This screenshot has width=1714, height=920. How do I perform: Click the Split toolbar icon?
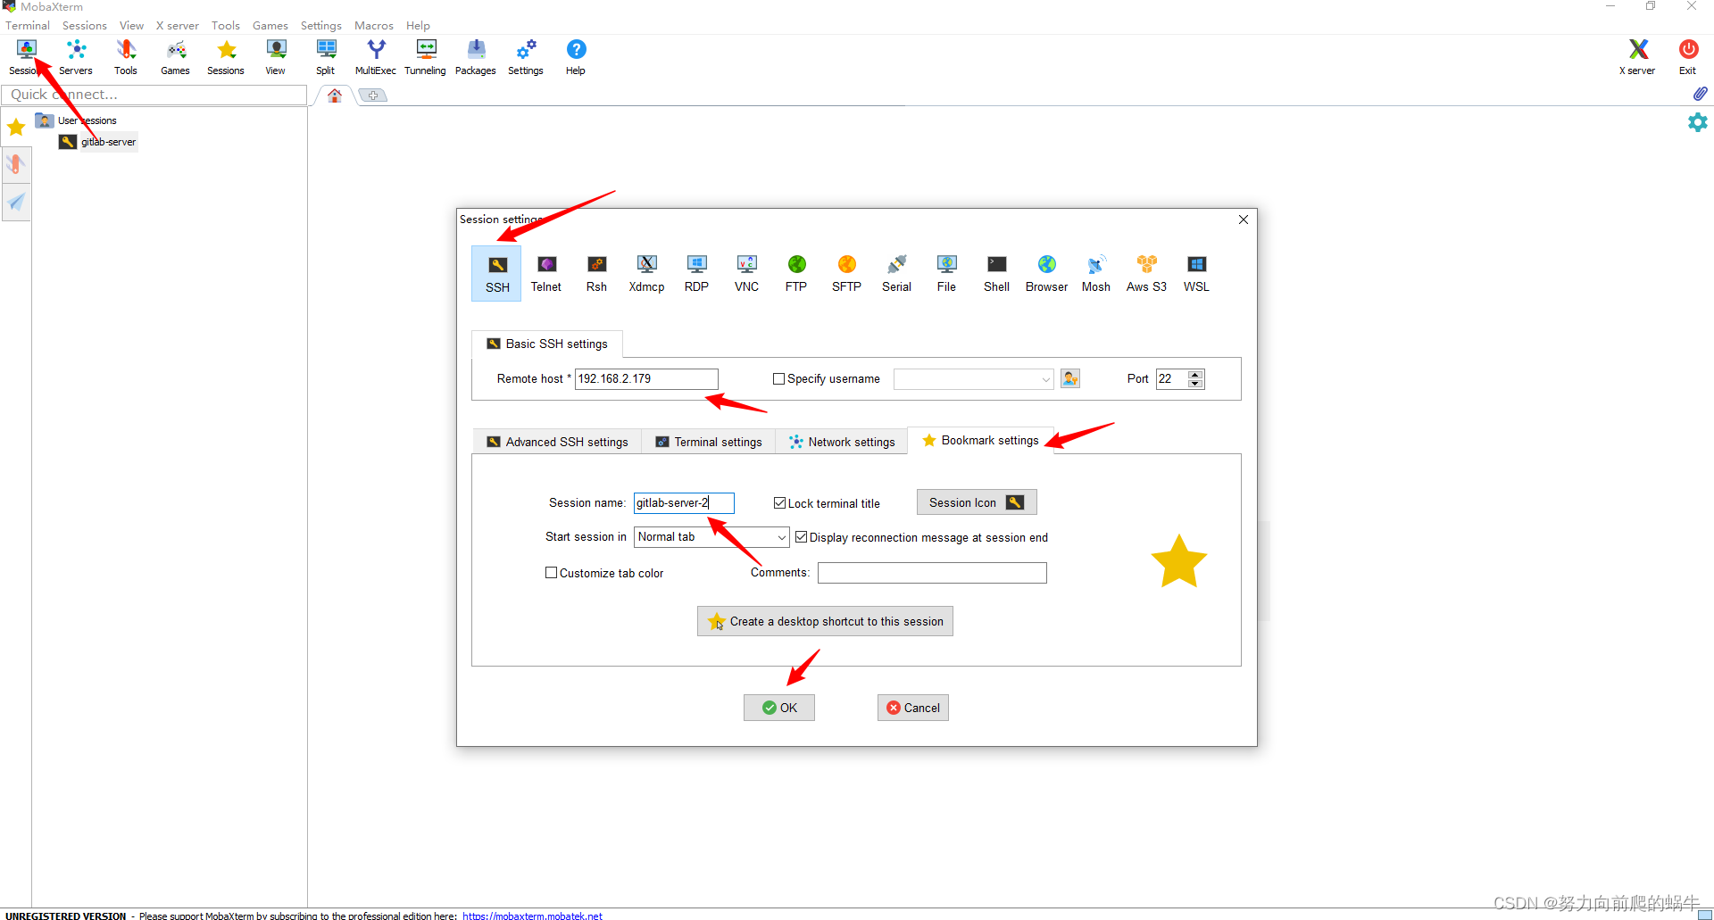pyautogui.click(x=326, y=57)
